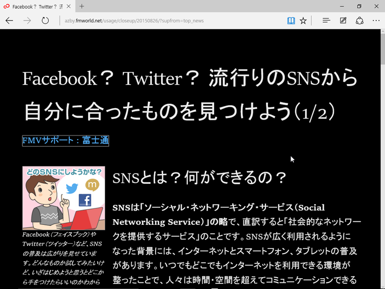385x289 pixels.
Task: Maximize or restore the browser window
Action: 359,6
